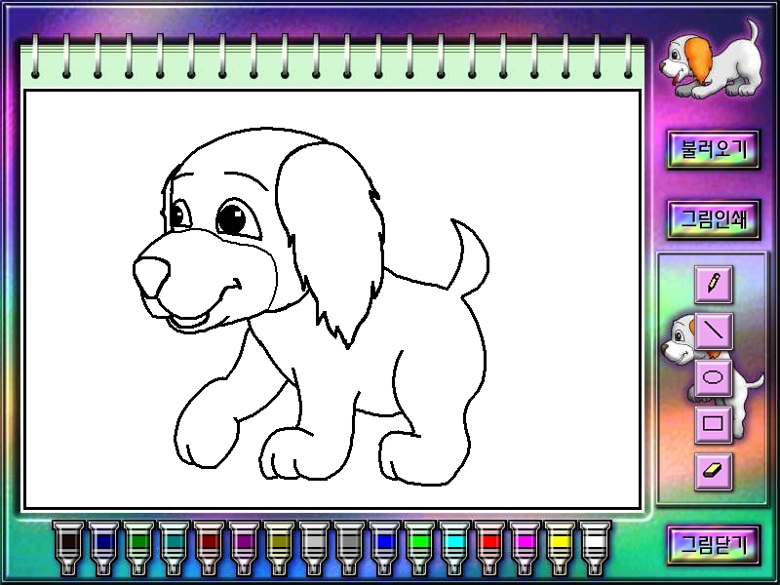
Task: Click the puppy's tail in the drawing
Action: tap(470, 258)
